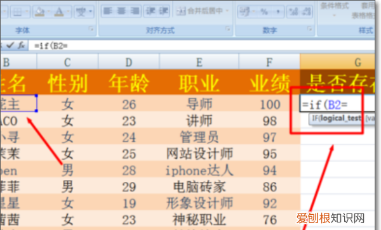Select the performance cell with 86
Viewport: 381px width, 230px height.
pos(269,187)
